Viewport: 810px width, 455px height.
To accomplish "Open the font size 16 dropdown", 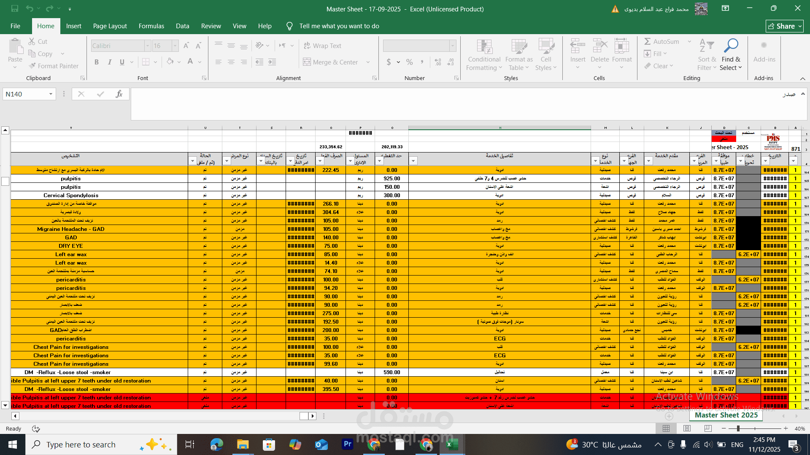I will tap(175, 45).
